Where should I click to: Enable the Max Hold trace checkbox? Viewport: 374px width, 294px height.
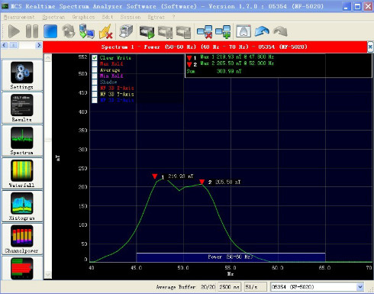pyautogui.click(x=95, y=64)
